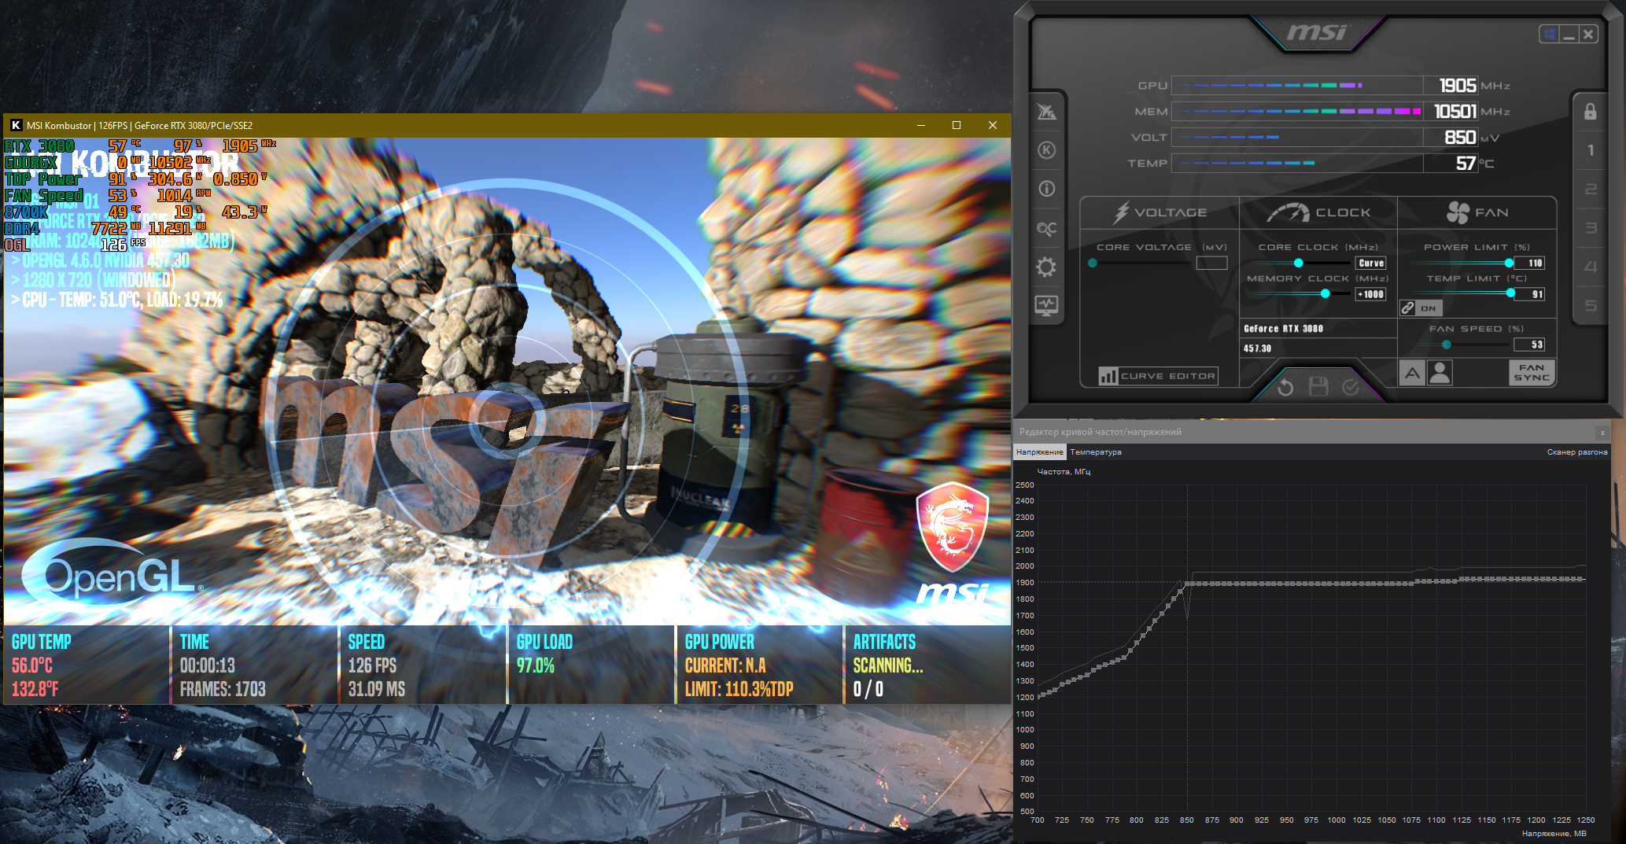Apply settings with the checkmark icon
Screen dimensions: 1626x844
click(x=1351, y=387)
